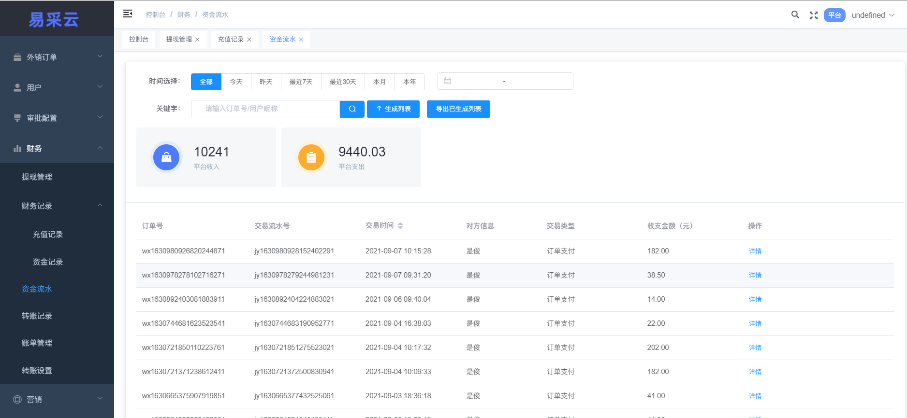Screen dimensions: 907x418
Task: Click the 财务 bar chart icon
Action: click(17, 148)
